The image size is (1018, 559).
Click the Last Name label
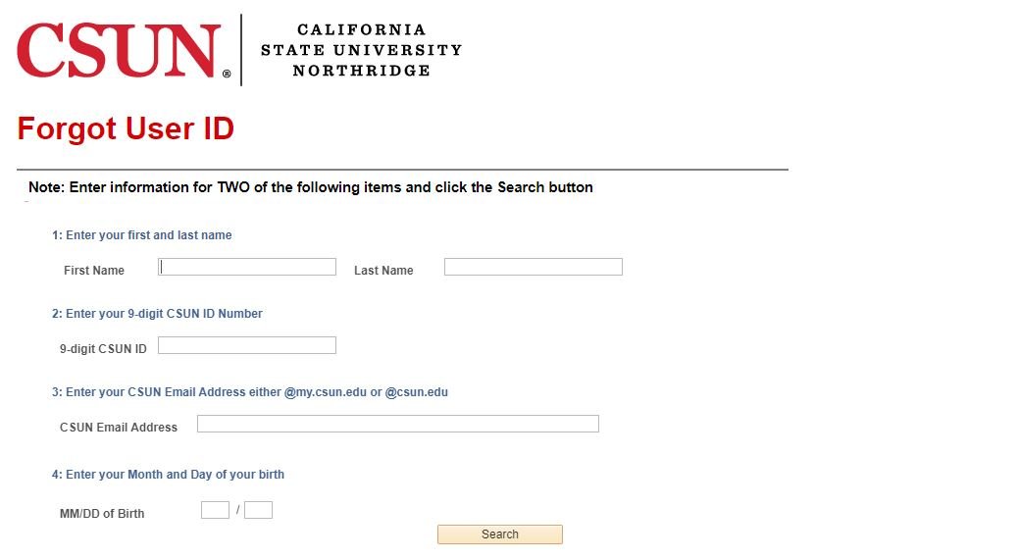click(383, 271)
